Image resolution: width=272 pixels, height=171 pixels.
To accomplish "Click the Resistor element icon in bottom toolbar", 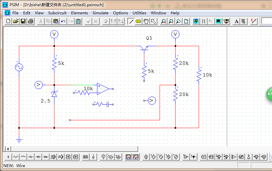I will (x=16, y=157).
